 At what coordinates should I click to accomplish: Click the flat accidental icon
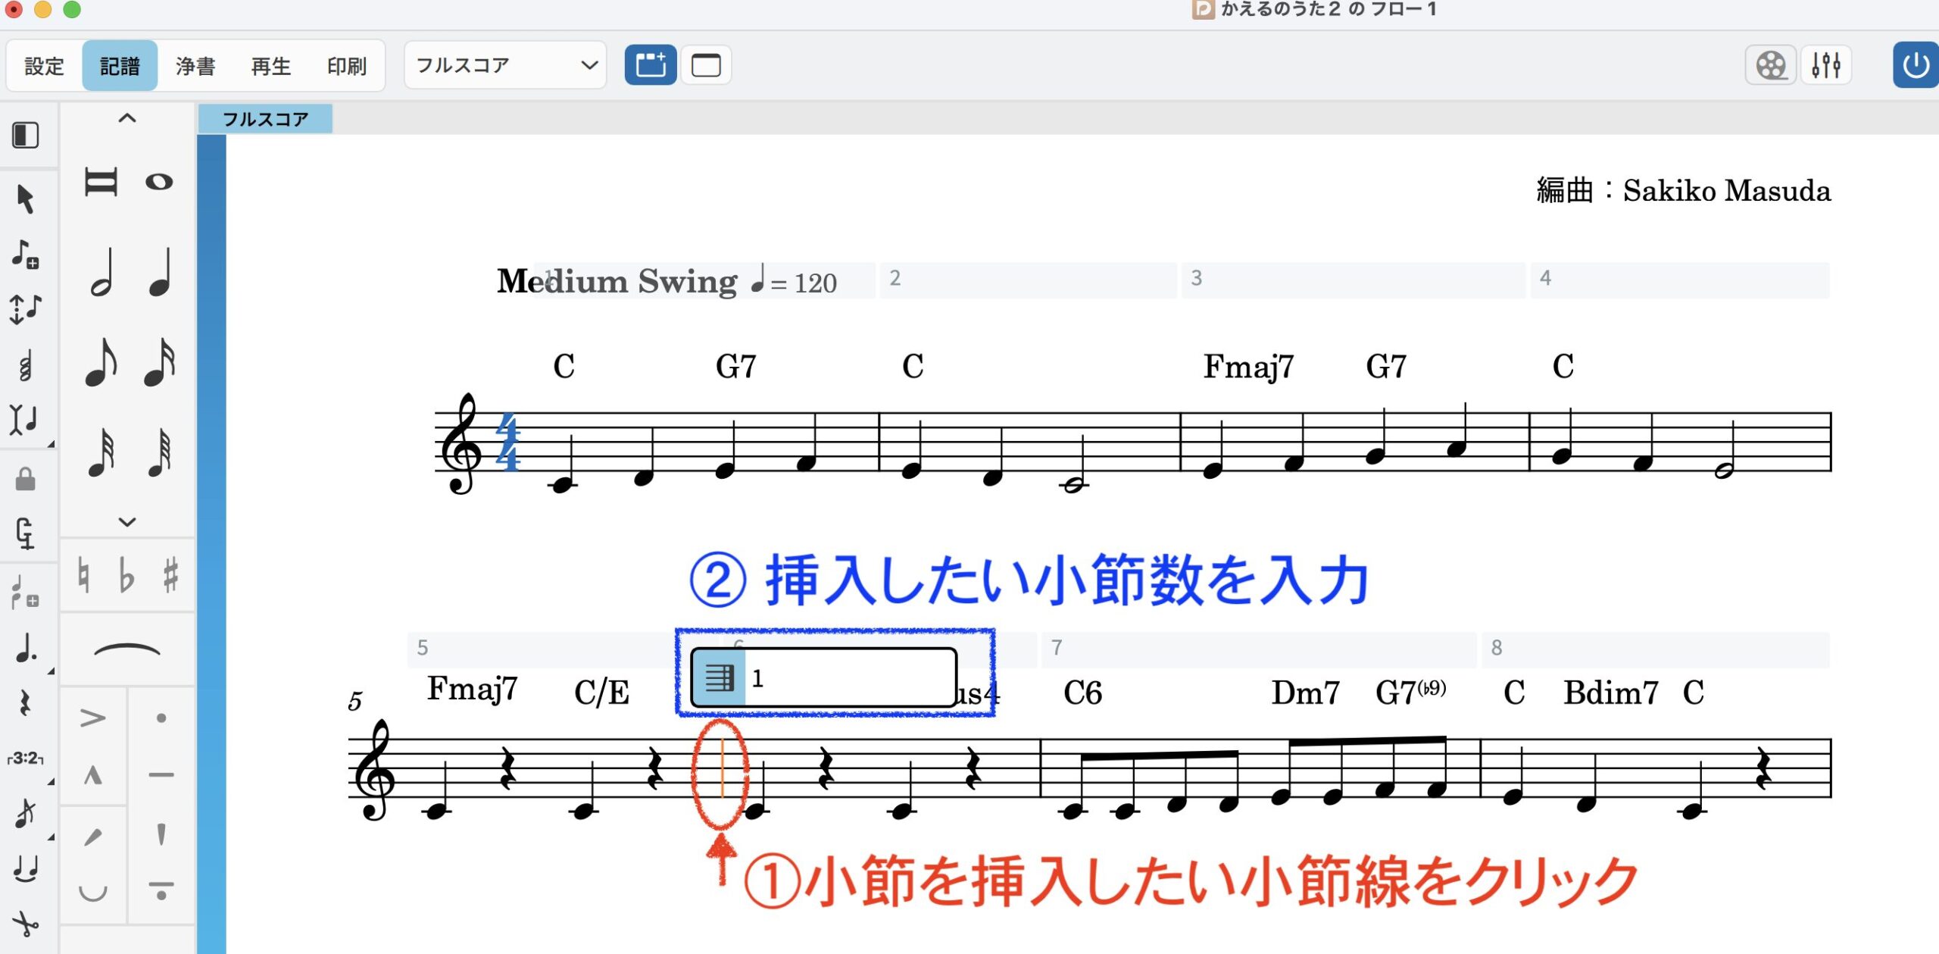pyautogui.click(x=126, y=576)
